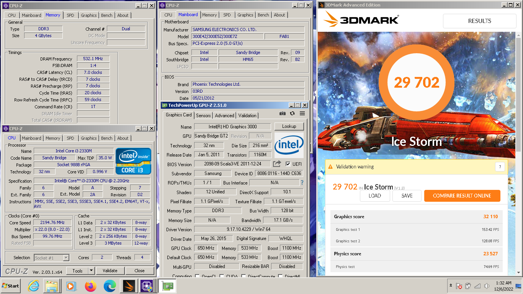
Task: Open Microsoft Edge from the taskbar
Action: pos(110,286)
